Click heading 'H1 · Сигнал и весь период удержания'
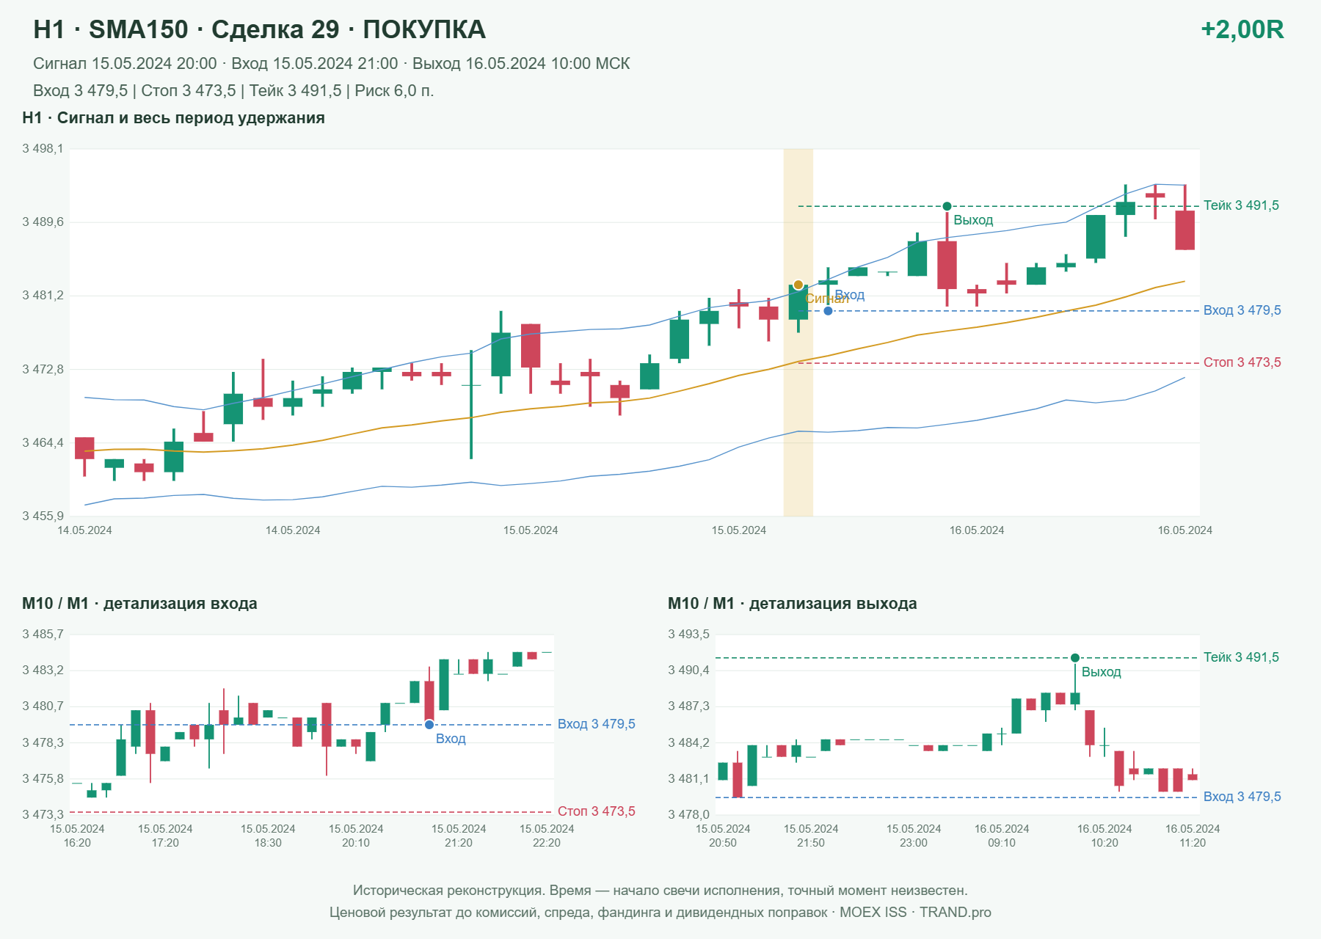This screenshot has height=939, width=1321. tap(173, 118)
